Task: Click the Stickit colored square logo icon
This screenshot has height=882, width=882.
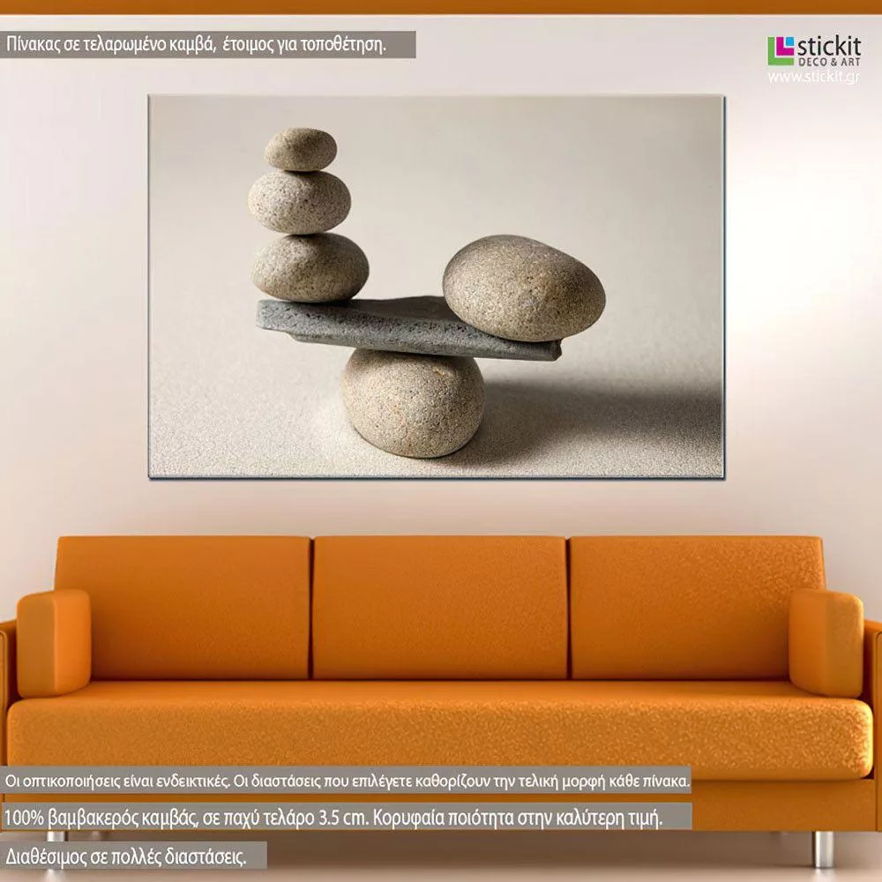Action: pyautogui.click(x=781, y=51)
